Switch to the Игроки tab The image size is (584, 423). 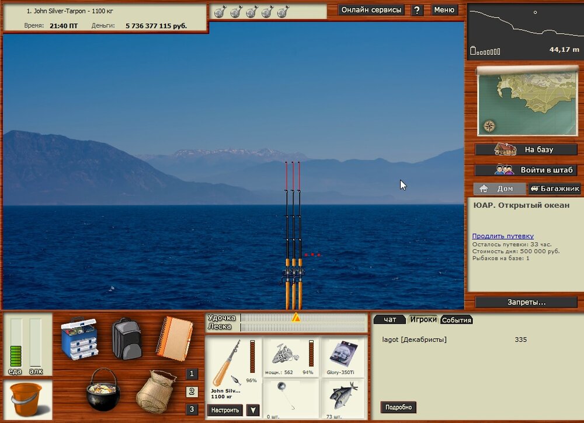[423, 319]
